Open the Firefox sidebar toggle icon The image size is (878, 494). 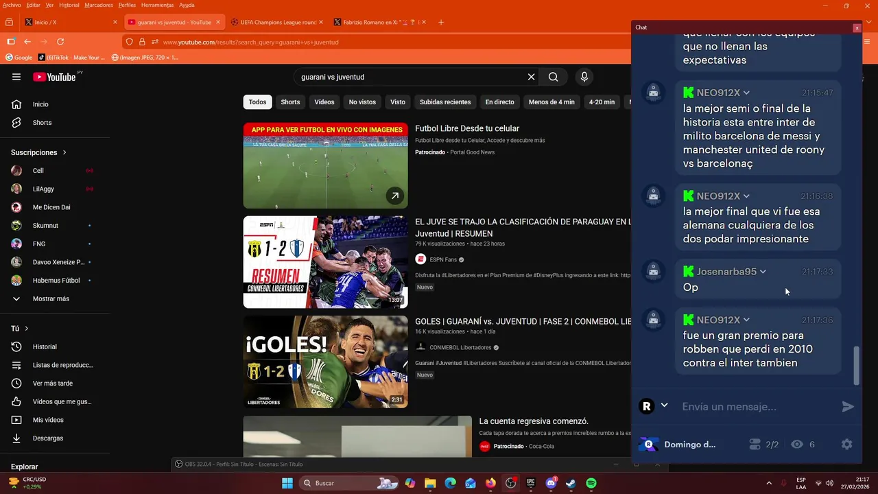(x=11, y=42)
